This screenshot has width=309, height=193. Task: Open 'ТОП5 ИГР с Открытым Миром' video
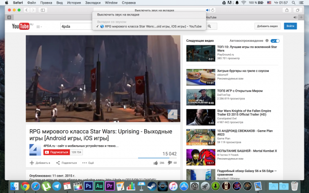click(x=240, y=91)
